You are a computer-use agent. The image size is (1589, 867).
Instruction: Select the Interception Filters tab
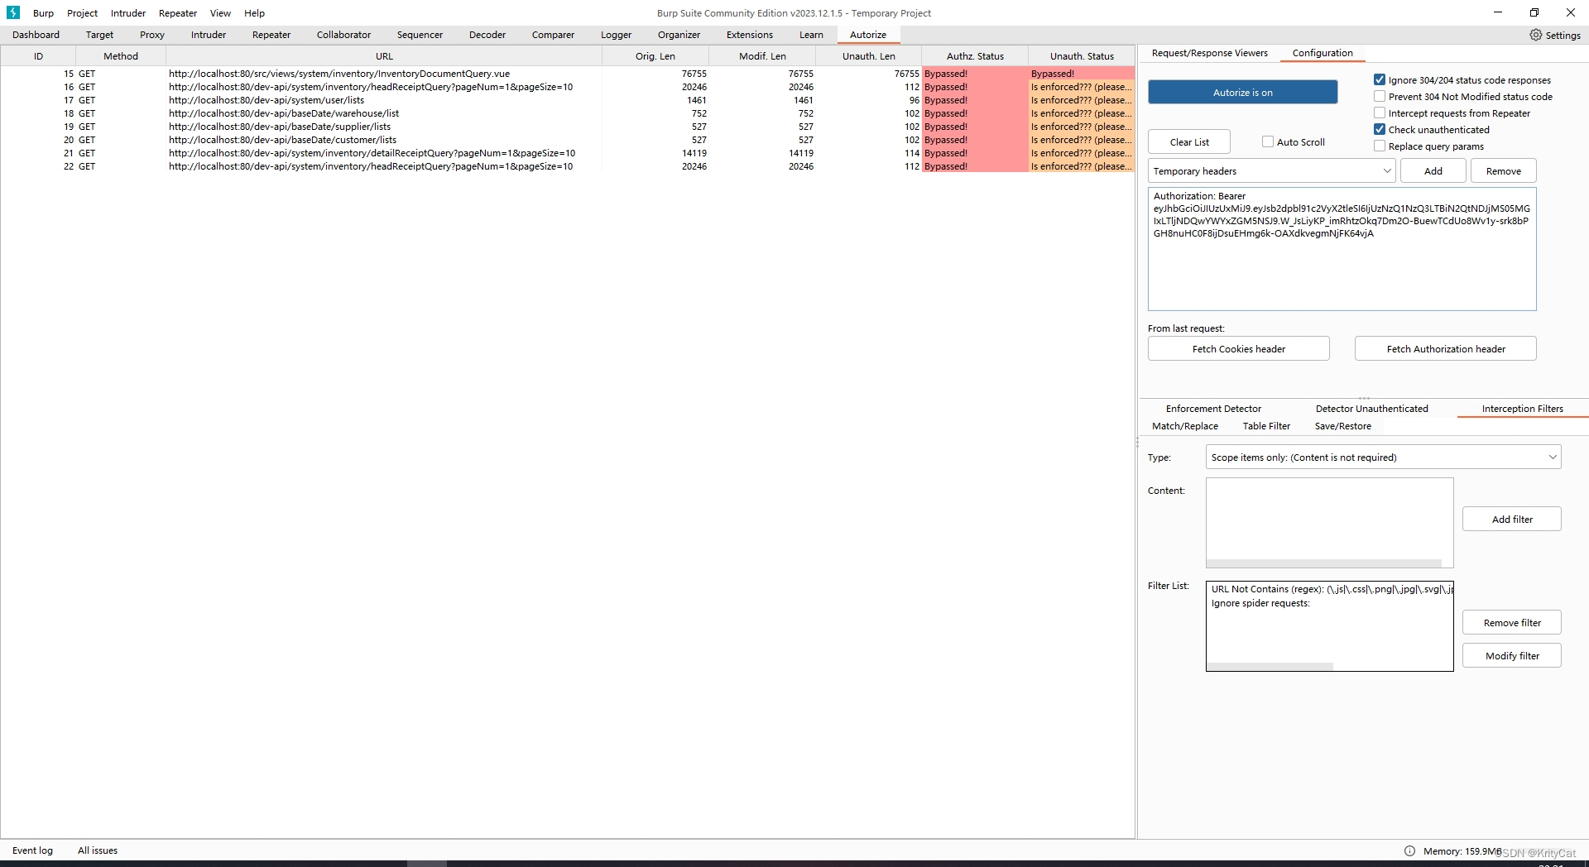(1522, 409)
